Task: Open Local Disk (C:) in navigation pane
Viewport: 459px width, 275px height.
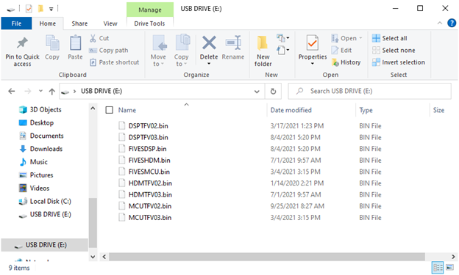Action: (x=45, y=202)
